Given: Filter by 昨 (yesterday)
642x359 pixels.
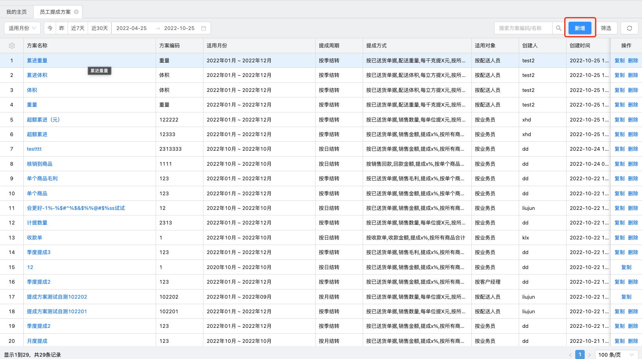Looking at the screenshot, I should [x=62, y=28].
